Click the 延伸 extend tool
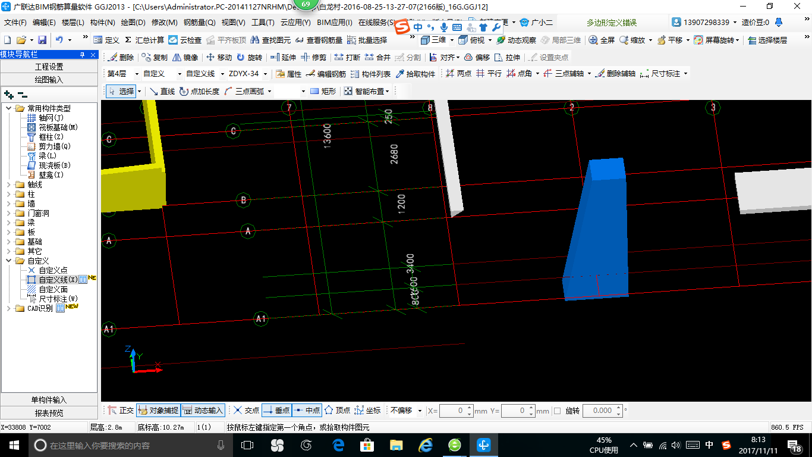Viewport: 812px width, 457px height. pos(283,58)
